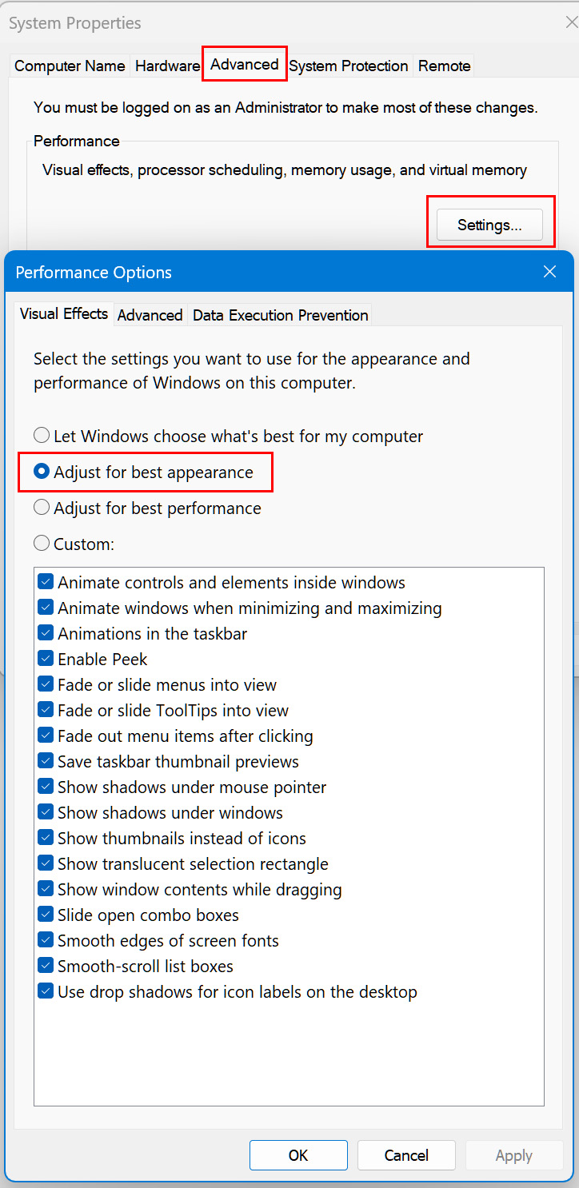Disable Animations in the taskbar
This screenshot has height=1188, width=579.
pos(46,634)
